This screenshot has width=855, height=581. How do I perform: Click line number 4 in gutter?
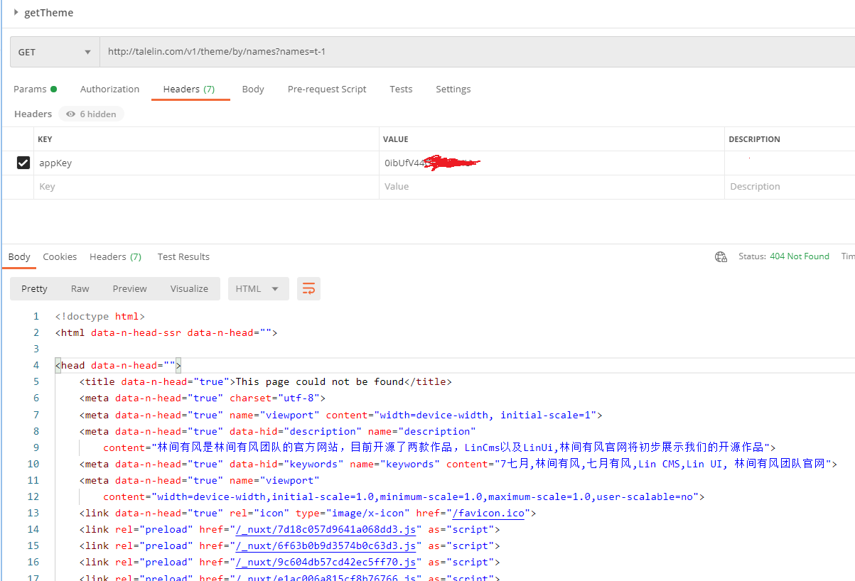tap(36, 365)
